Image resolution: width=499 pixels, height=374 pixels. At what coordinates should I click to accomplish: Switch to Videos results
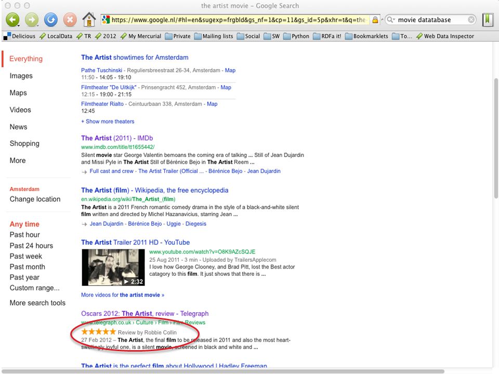pyautogui.click(x=20, y=110)
